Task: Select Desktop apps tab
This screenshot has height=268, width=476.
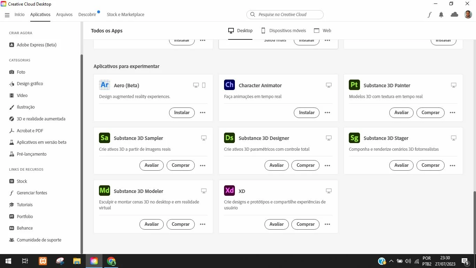Action: pyautogui.click(x=240, y=30)
